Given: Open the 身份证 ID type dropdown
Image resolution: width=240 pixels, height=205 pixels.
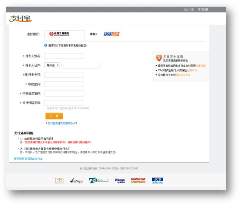Looking at the screenshot, I should click(x=52, y=66).
